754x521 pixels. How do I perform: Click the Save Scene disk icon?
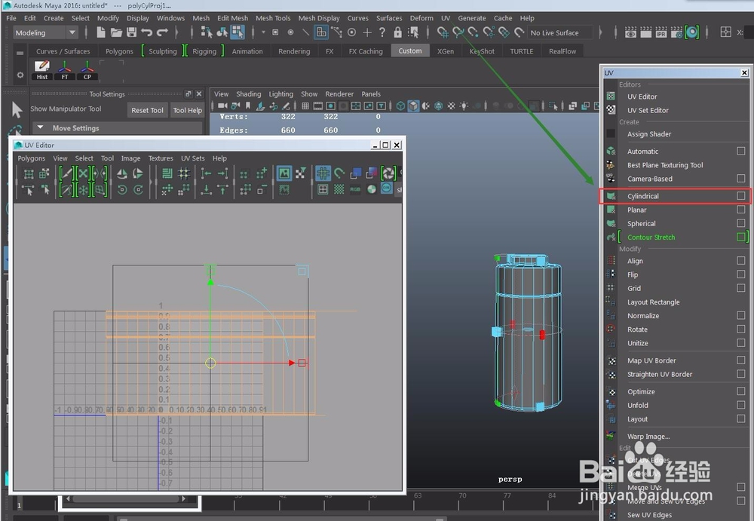click(x=131, y=32)
